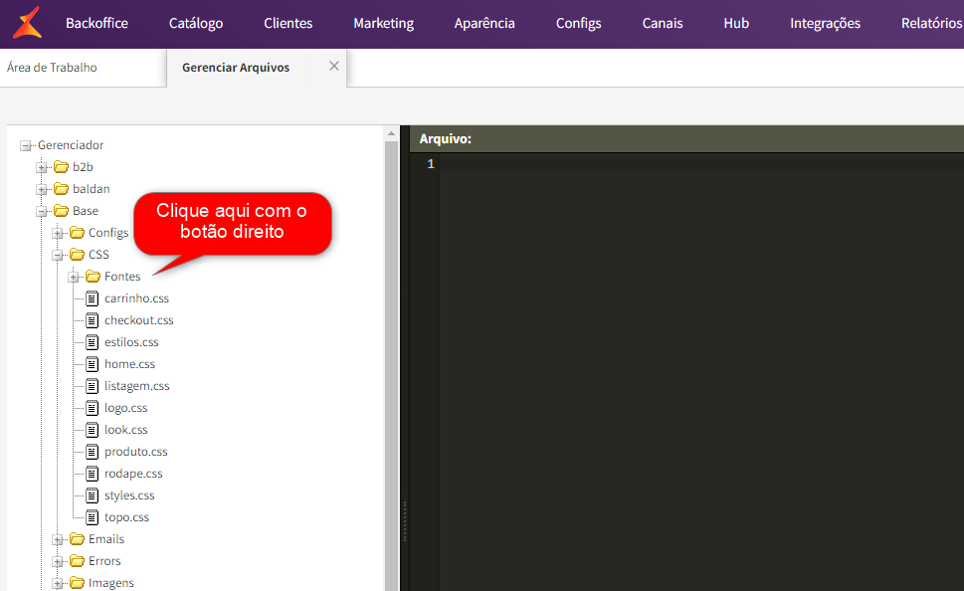Open home.css in the editor
The height and width of the screenshot is (591, 964).
point(129,364)
